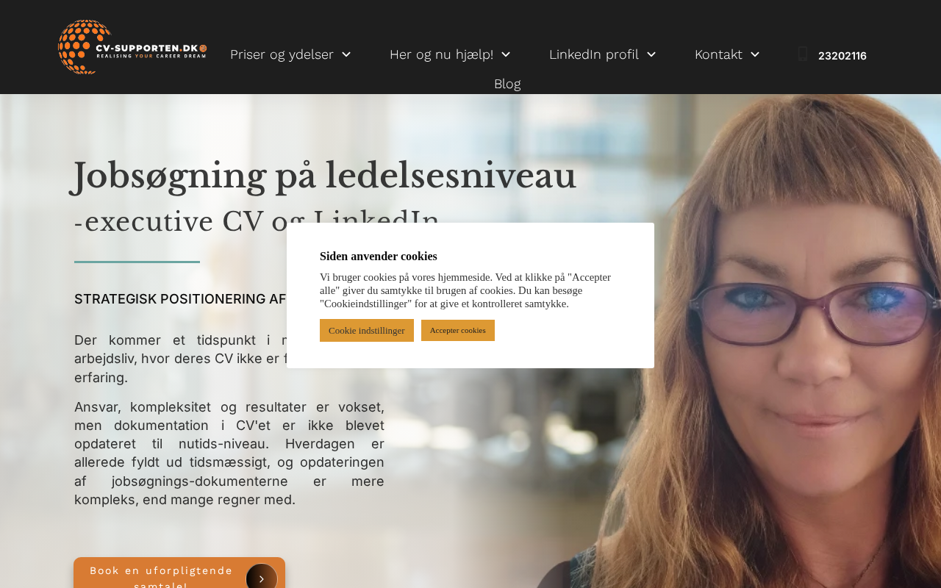941x588 pixels.
Task: Click the Cookie indstillinger button
Action: click(x=367, y=331)
